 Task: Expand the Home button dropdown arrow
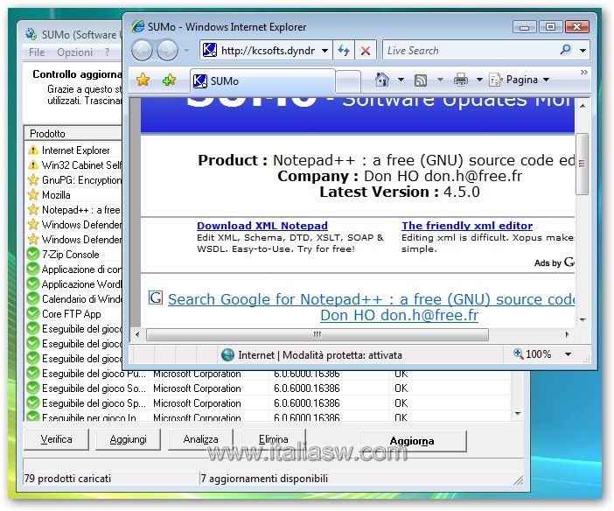click(x=401, y=80)
